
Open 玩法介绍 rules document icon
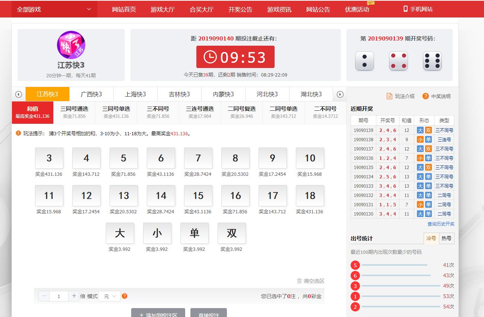pyautogui.click(x=389, y=96)
